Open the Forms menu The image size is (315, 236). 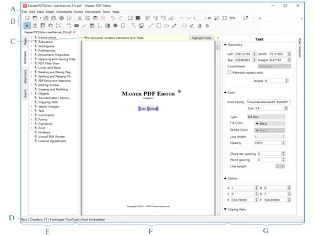79,12
